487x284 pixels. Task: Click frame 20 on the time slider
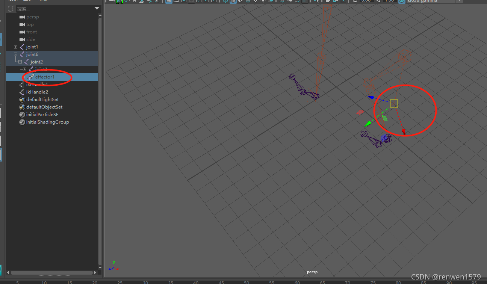click(x=95, y=282)
